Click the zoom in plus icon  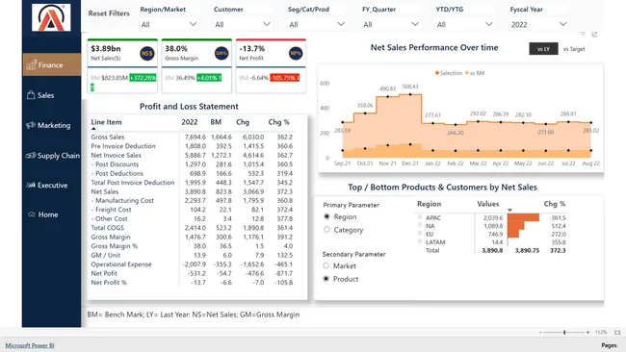pyautogui.click(x=588, y=332)
